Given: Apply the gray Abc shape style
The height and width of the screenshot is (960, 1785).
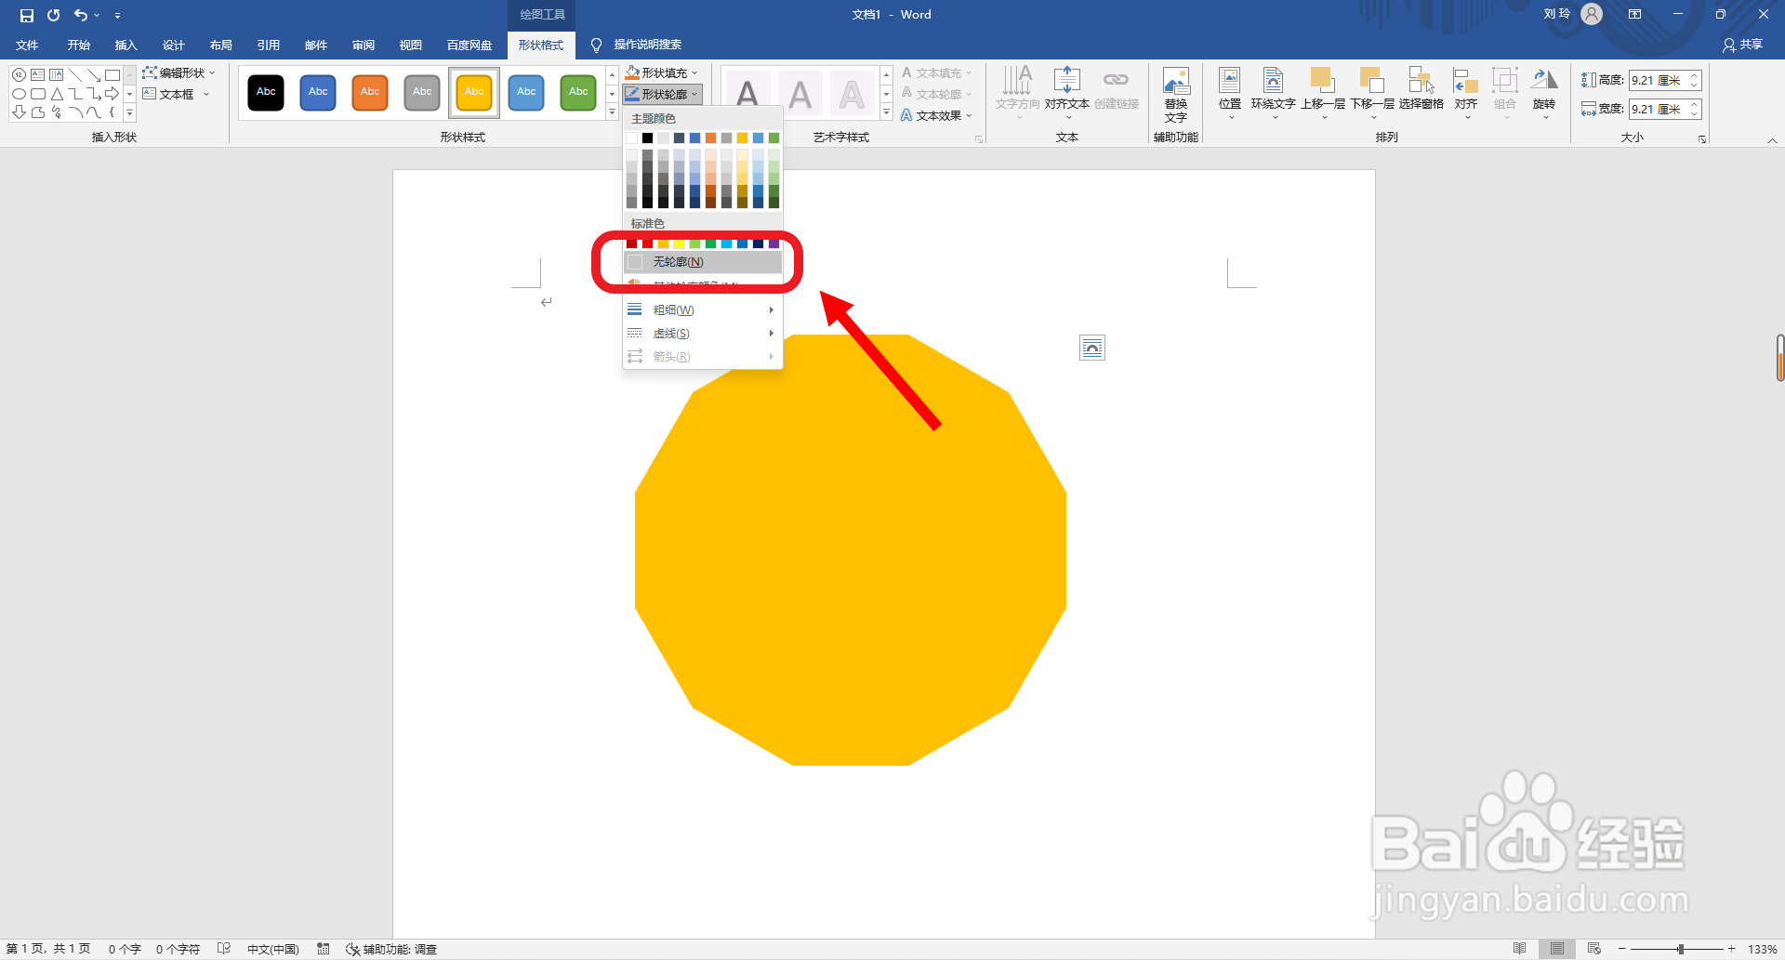Looking at the screenshot, I should pyautogui.click(x=422, y=92).
